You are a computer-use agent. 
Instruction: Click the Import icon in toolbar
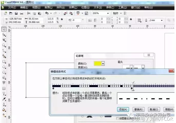coord(66,13)
